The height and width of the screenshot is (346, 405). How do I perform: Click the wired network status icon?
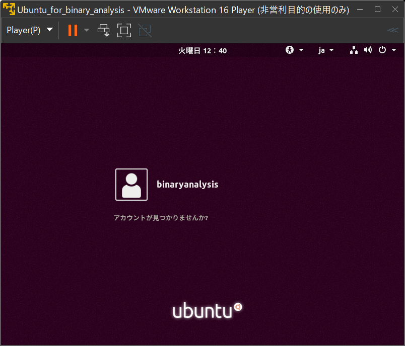(354, 50)
